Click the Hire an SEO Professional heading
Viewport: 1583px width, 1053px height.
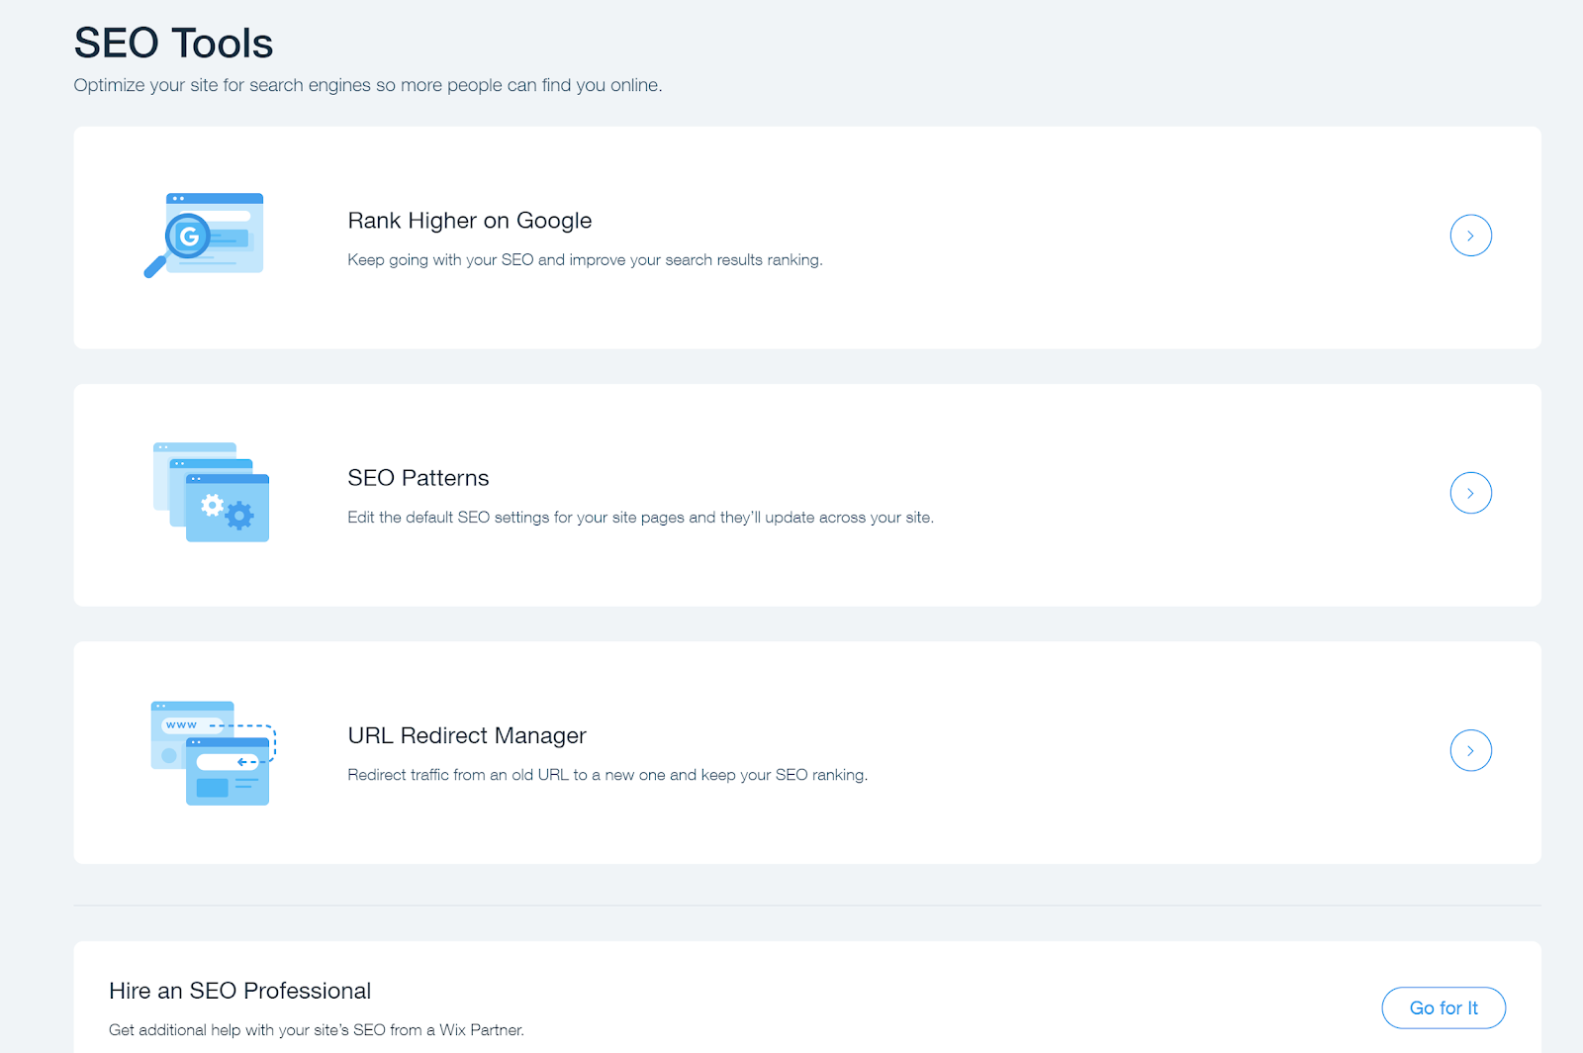point(239,991)
